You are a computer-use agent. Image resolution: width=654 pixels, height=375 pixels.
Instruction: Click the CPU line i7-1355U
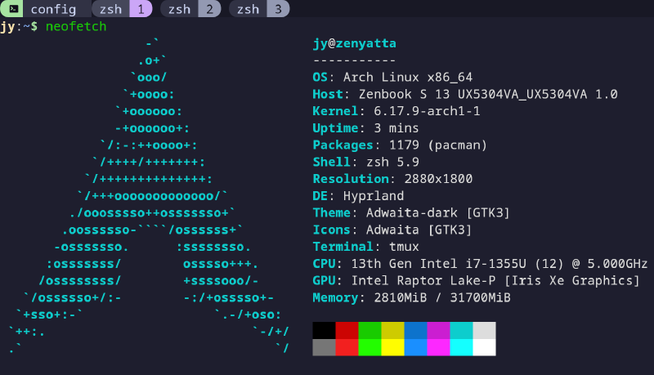pos(480,264)
